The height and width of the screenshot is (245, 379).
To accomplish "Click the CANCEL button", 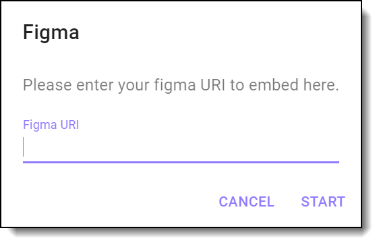I will (246, 202).
